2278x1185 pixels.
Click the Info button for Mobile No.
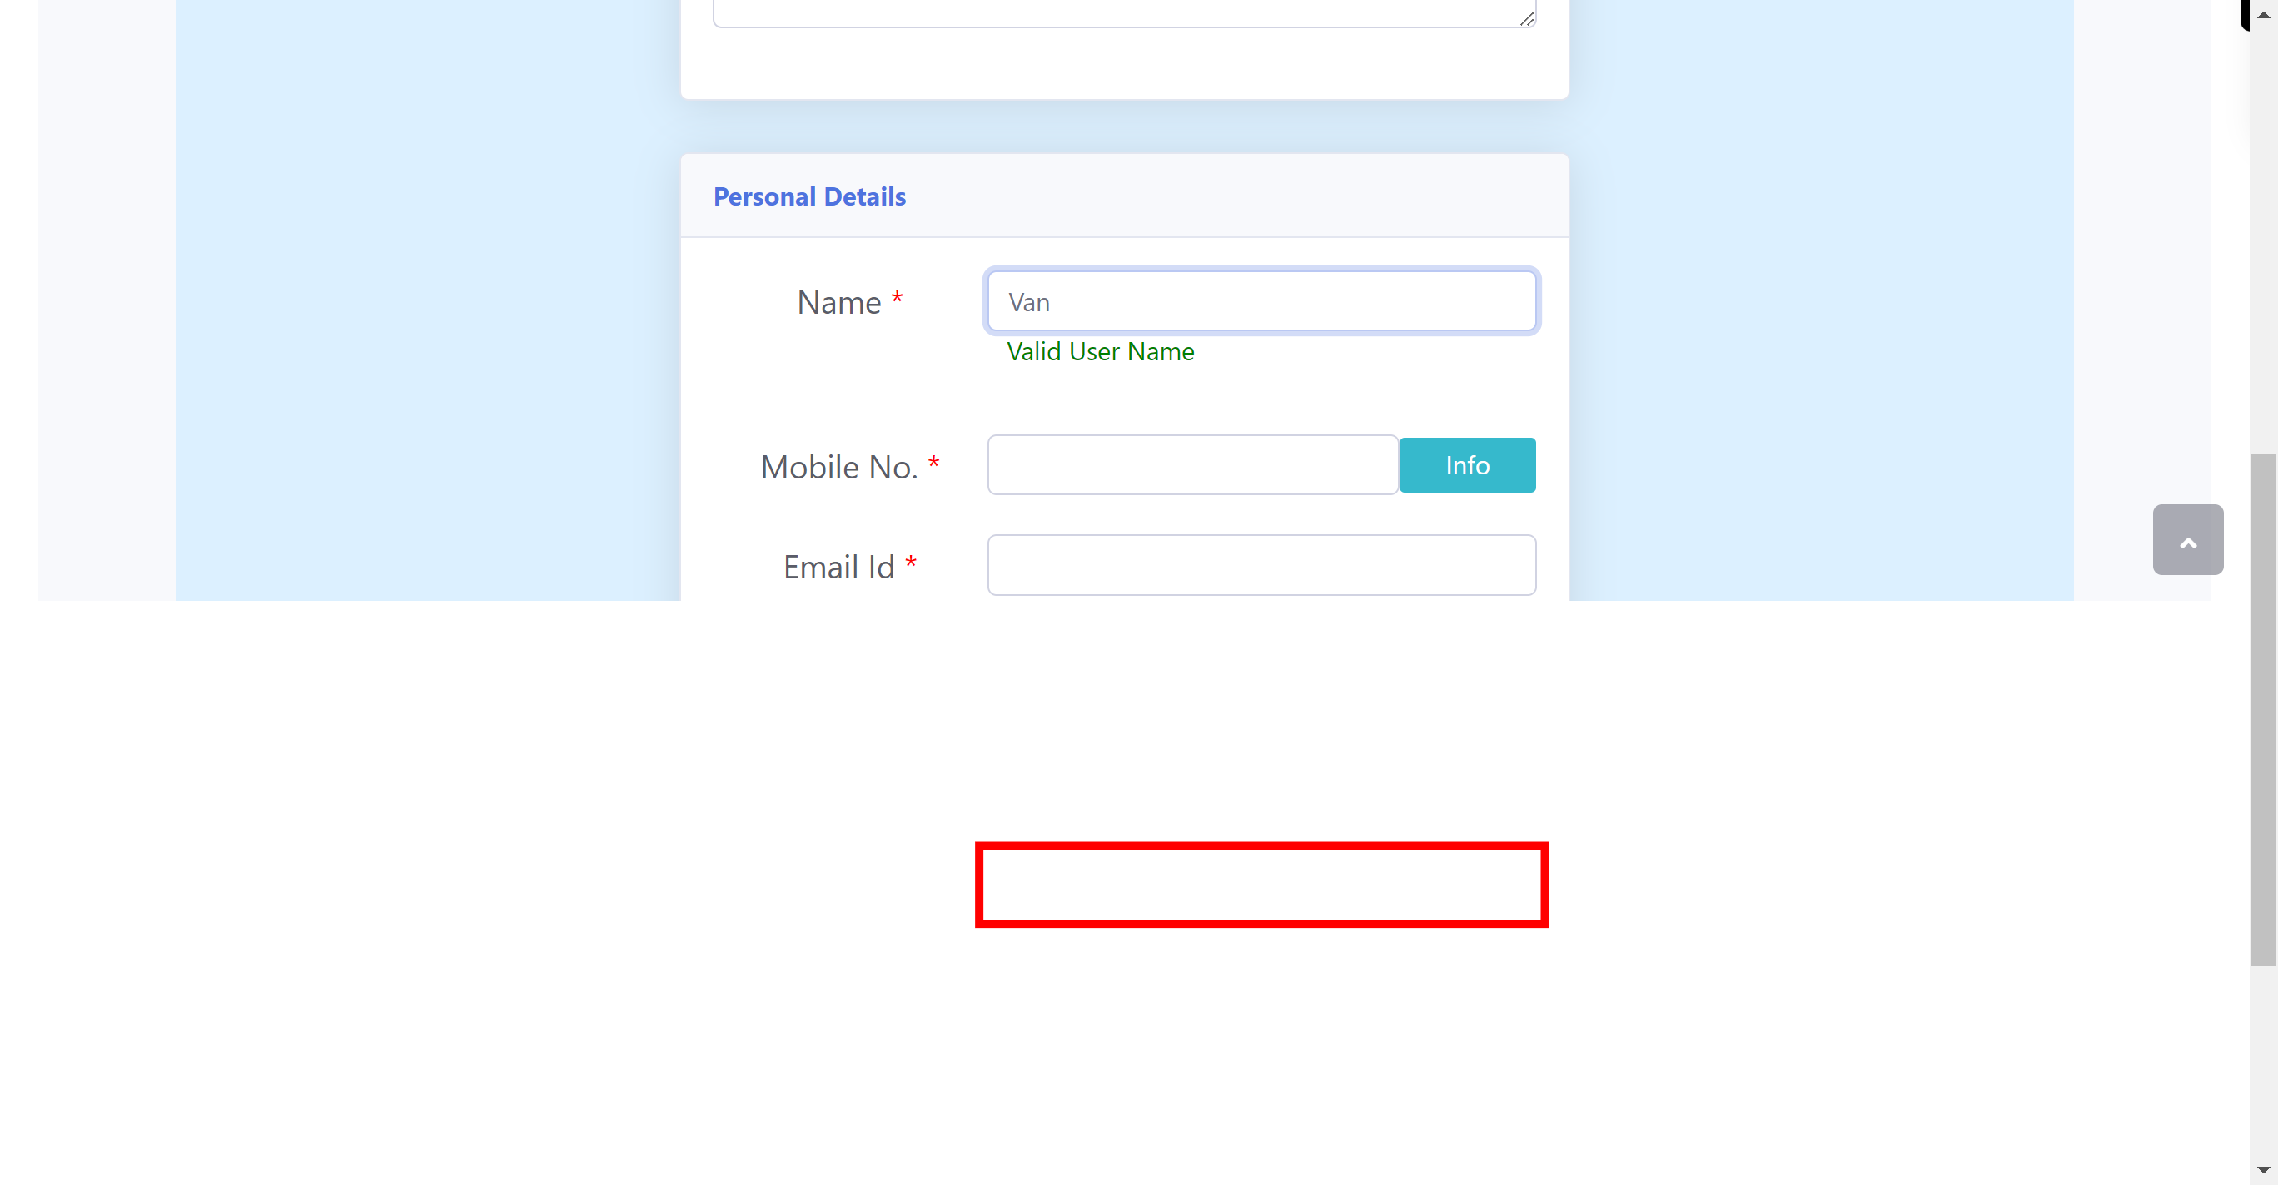coord(1466,464)
